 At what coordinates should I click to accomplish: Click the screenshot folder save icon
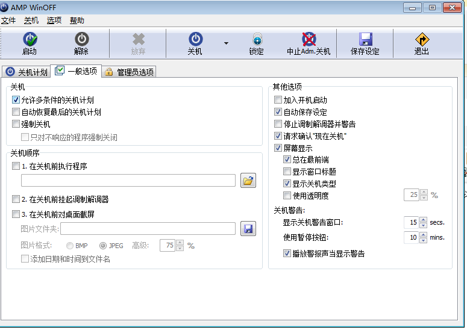(248, 228)
